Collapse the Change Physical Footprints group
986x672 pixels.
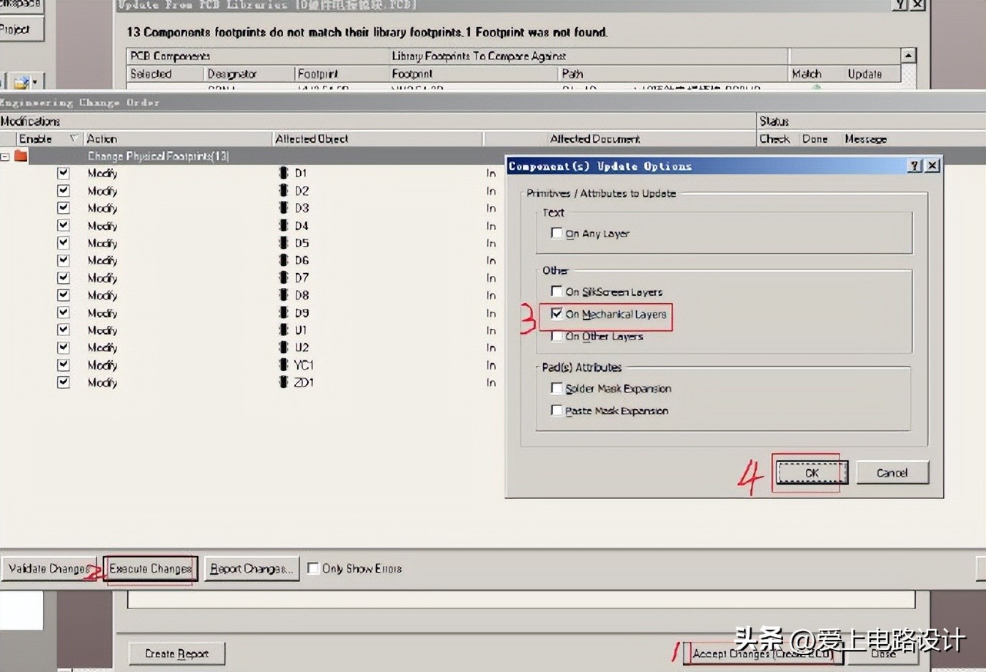pos(5,156)
